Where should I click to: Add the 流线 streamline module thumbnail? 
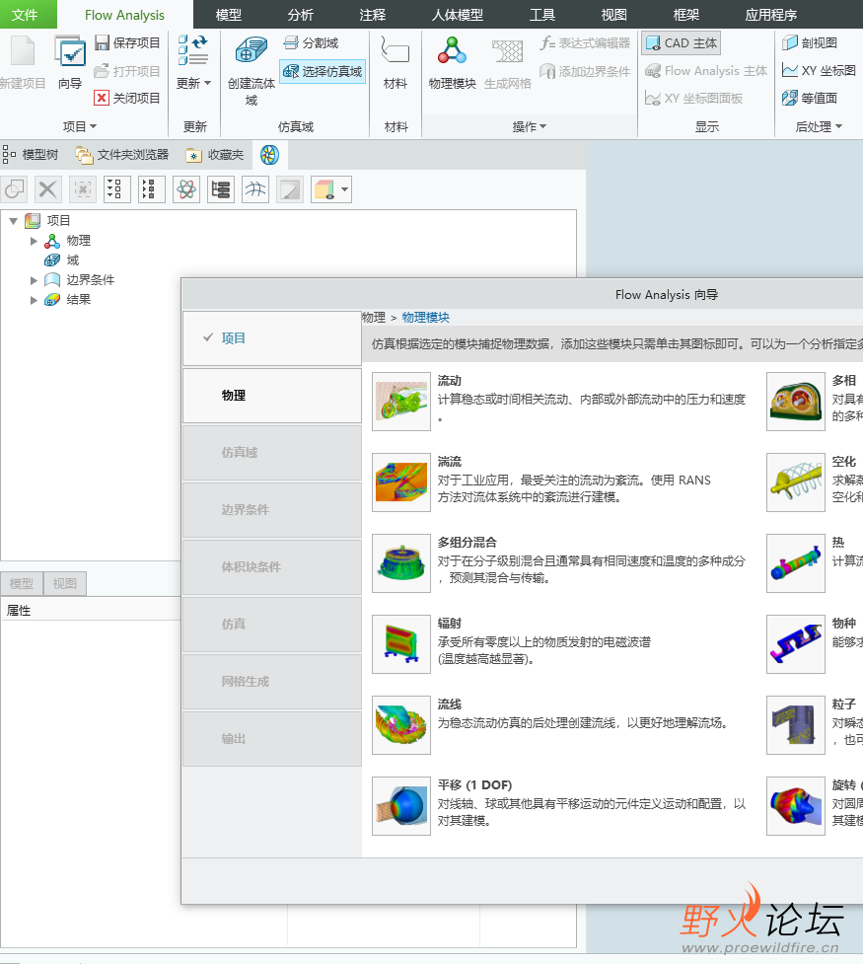pyautogui.click(x=401, y=725)
